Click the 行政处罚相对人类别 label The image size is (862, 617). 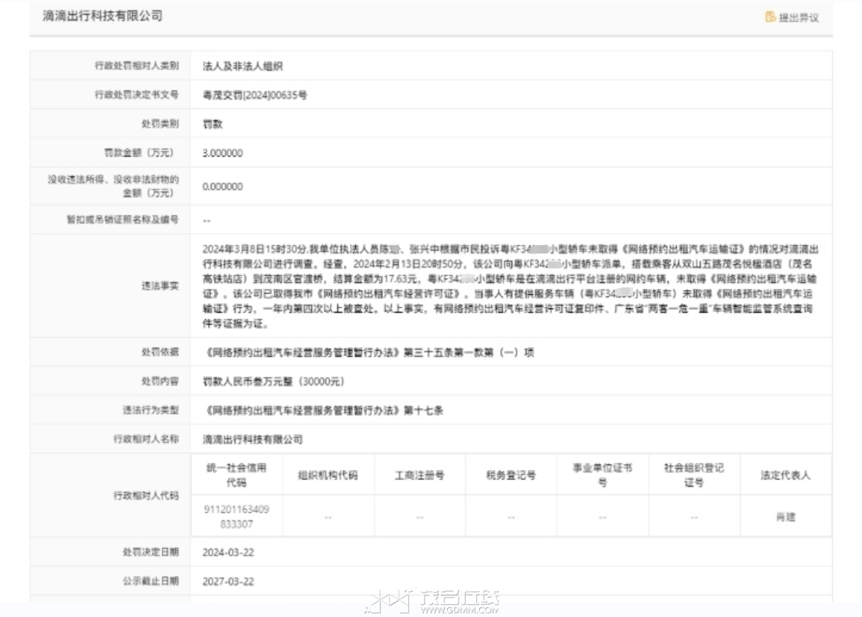(136, 66)
